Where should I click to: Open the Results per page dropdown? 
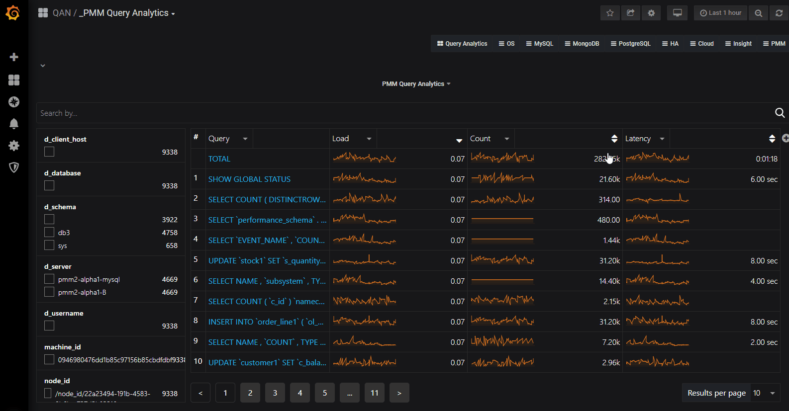765,393
